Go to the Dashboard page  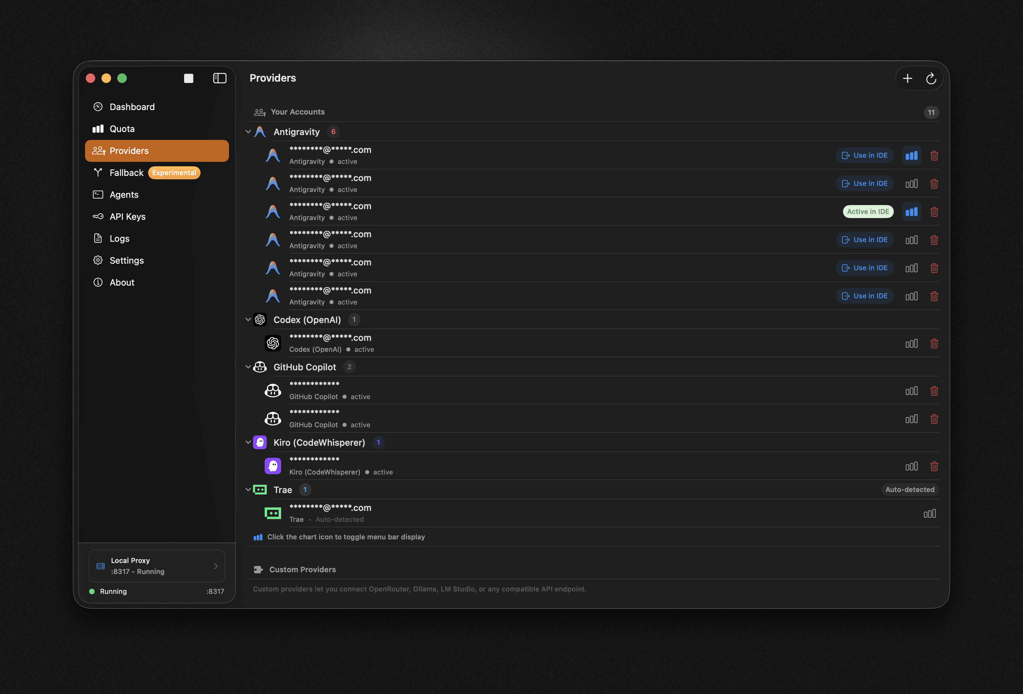[x=157, y=107]
